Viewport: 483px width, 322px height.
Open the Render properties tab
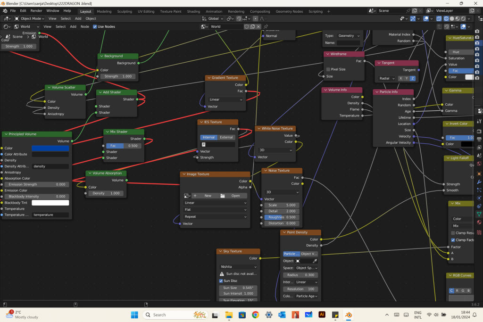[x=479, y=132]
